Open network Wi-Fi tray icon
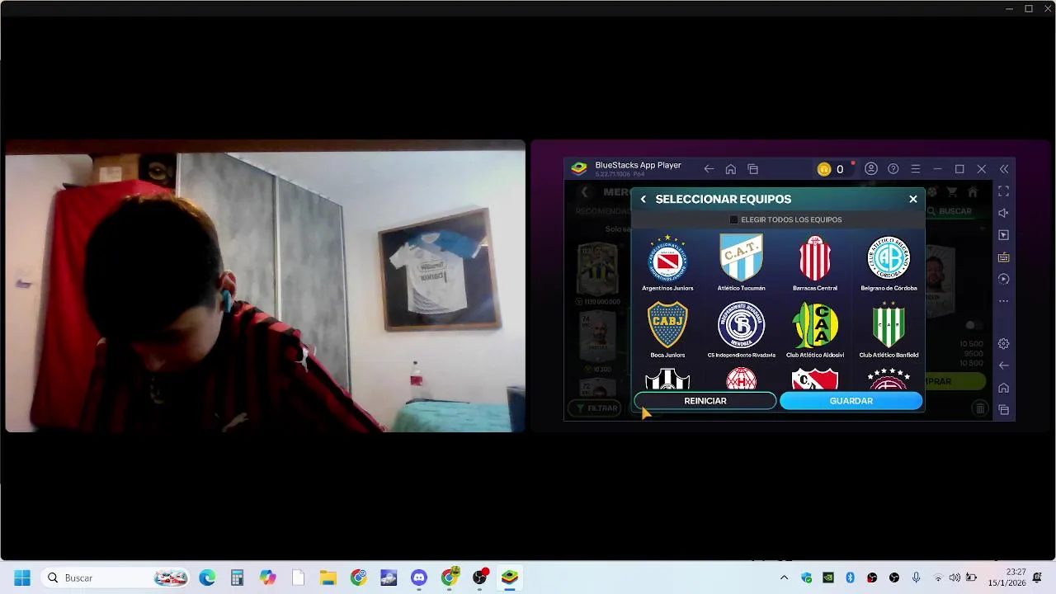Screen dimensions: 1056x594 pyautogui.click(x=938, y=577)
